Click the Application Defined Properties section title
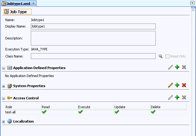The height and width of the screenshot is (136, 196). (39, 68)
